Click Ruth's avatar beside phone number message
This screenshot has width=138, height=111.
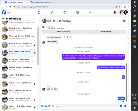point(44,89)
